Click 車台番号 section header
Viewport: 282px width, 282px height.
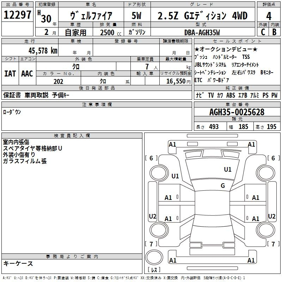tap(237, 104)
